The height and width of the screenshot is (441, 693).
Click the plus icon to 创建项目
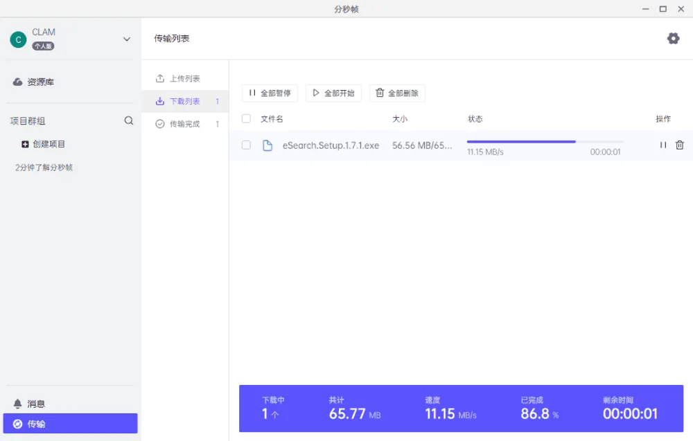(24, 143)
